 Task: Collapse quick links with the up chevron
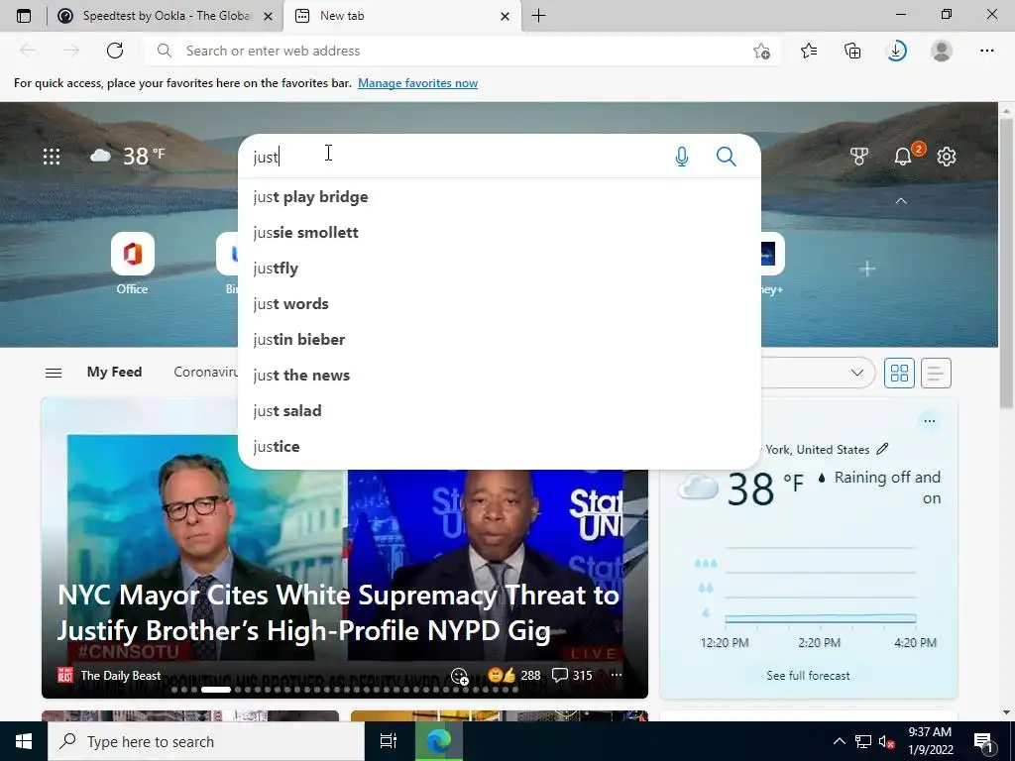(x=900, y=201)
